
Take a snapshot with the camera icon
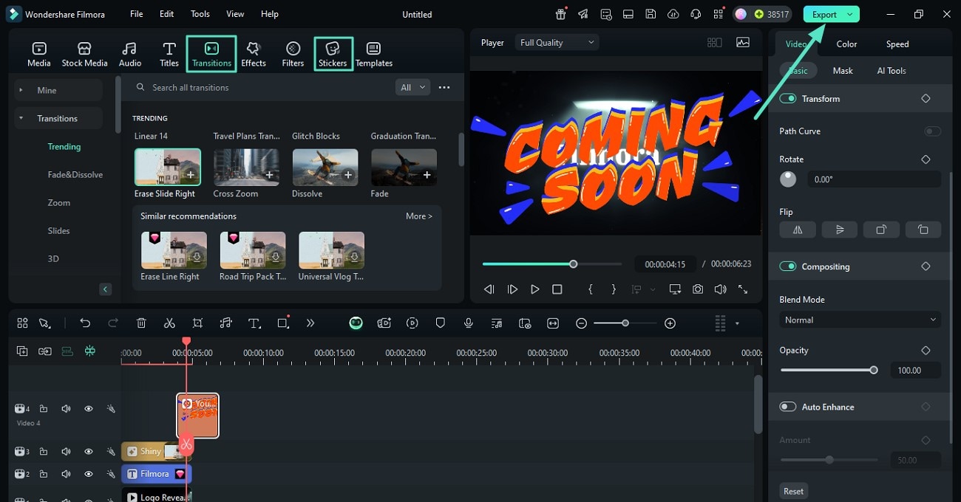click(698, 289)
